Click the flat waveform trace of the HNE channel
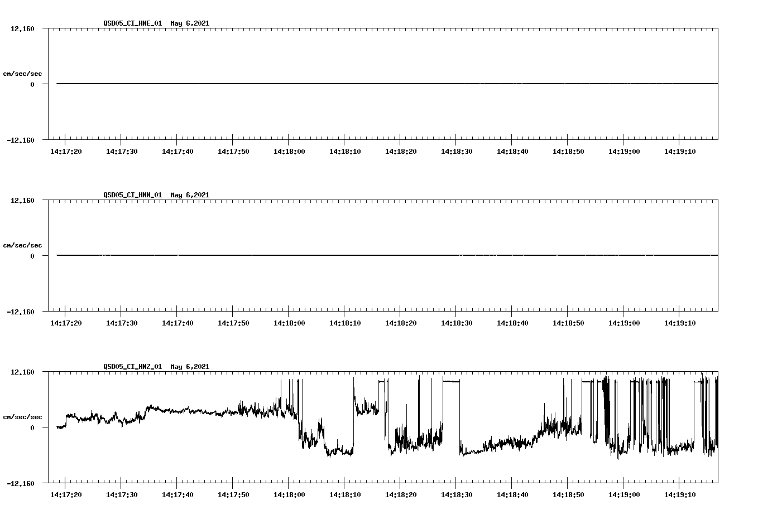The height and width of the screenshot is (515, 758). click(335, 84)
